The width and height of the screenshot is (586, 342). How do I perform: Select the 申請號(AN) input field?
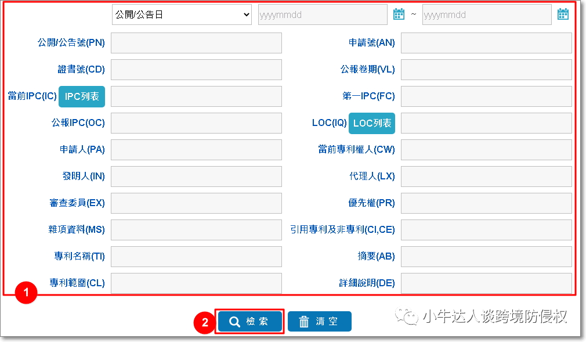click(x=486, y=43)
